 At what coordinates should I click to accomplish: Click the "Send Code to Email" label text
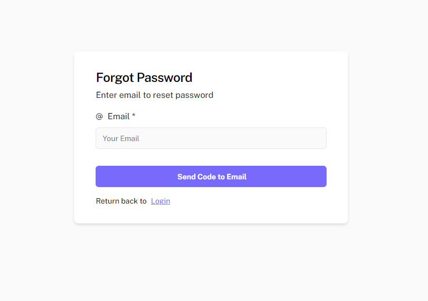click(212, 177)
